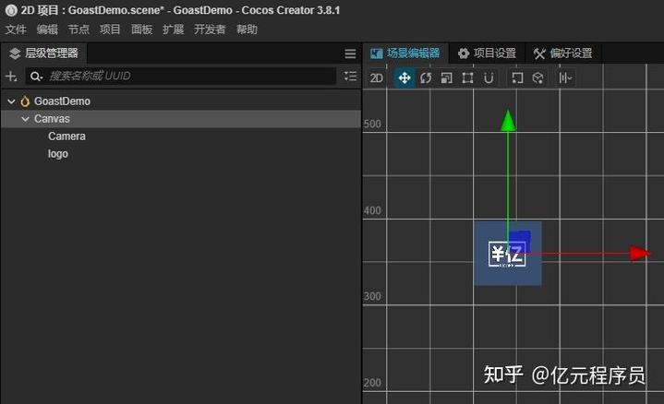This screenshot has width=664, height=404.
Task: Switch to the 场景编辑器 tab
Action: coord(405,53)
